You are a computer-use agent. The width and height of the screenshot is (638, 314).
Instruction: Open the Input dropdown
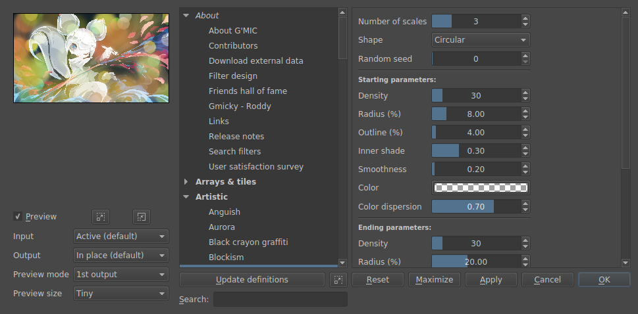120,236
